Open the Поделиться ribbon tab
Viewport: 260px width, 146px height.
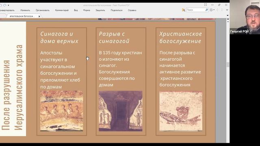[117, 10]
